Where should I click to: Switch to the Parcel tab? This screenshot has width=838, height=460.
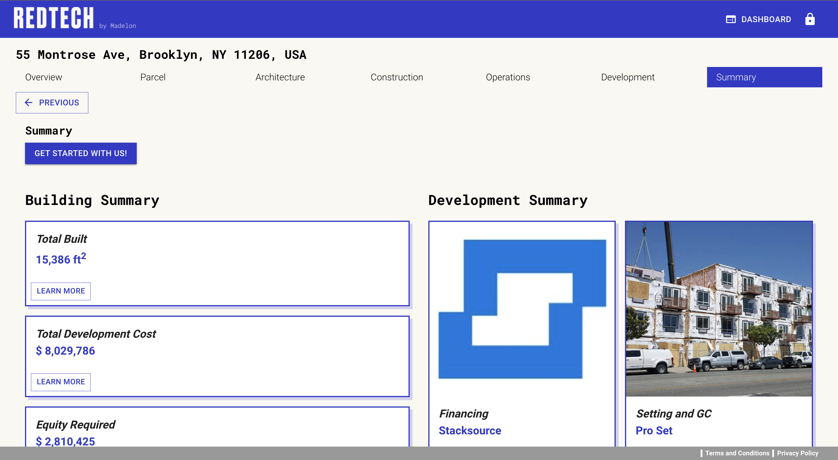[152, 77]
